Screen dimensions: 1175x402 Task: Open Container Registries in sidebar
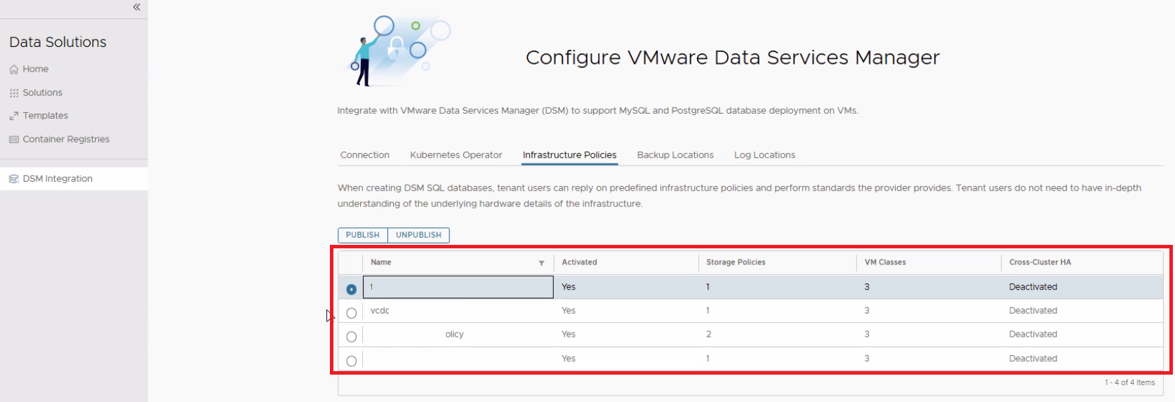(66, 140)
